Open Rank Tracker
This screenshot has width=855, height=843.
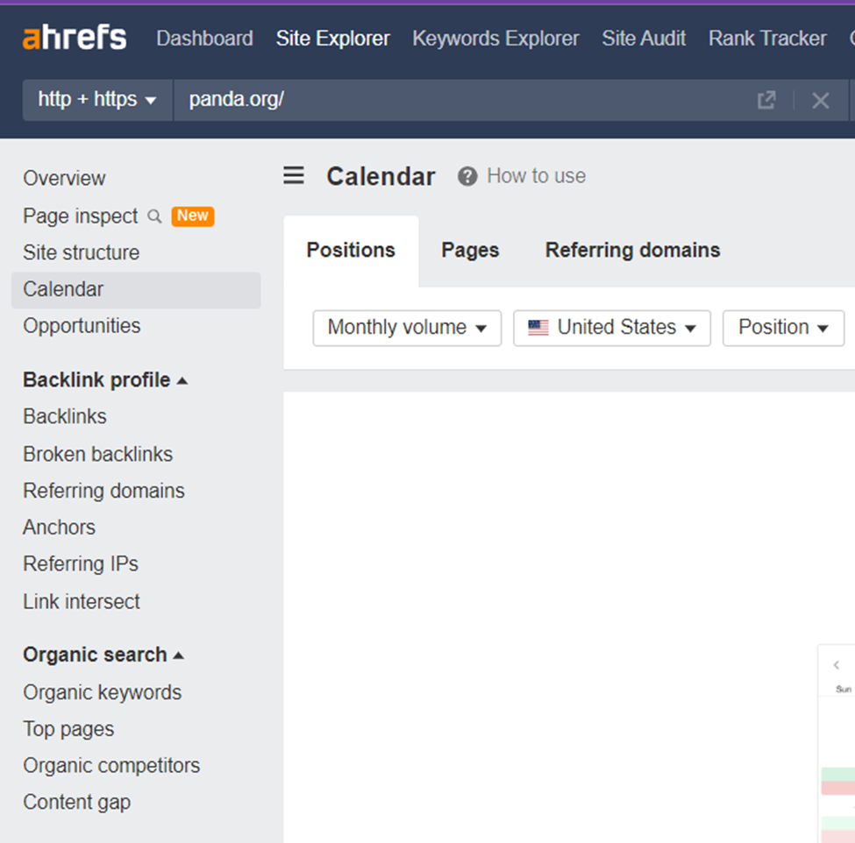coord(767,39)
